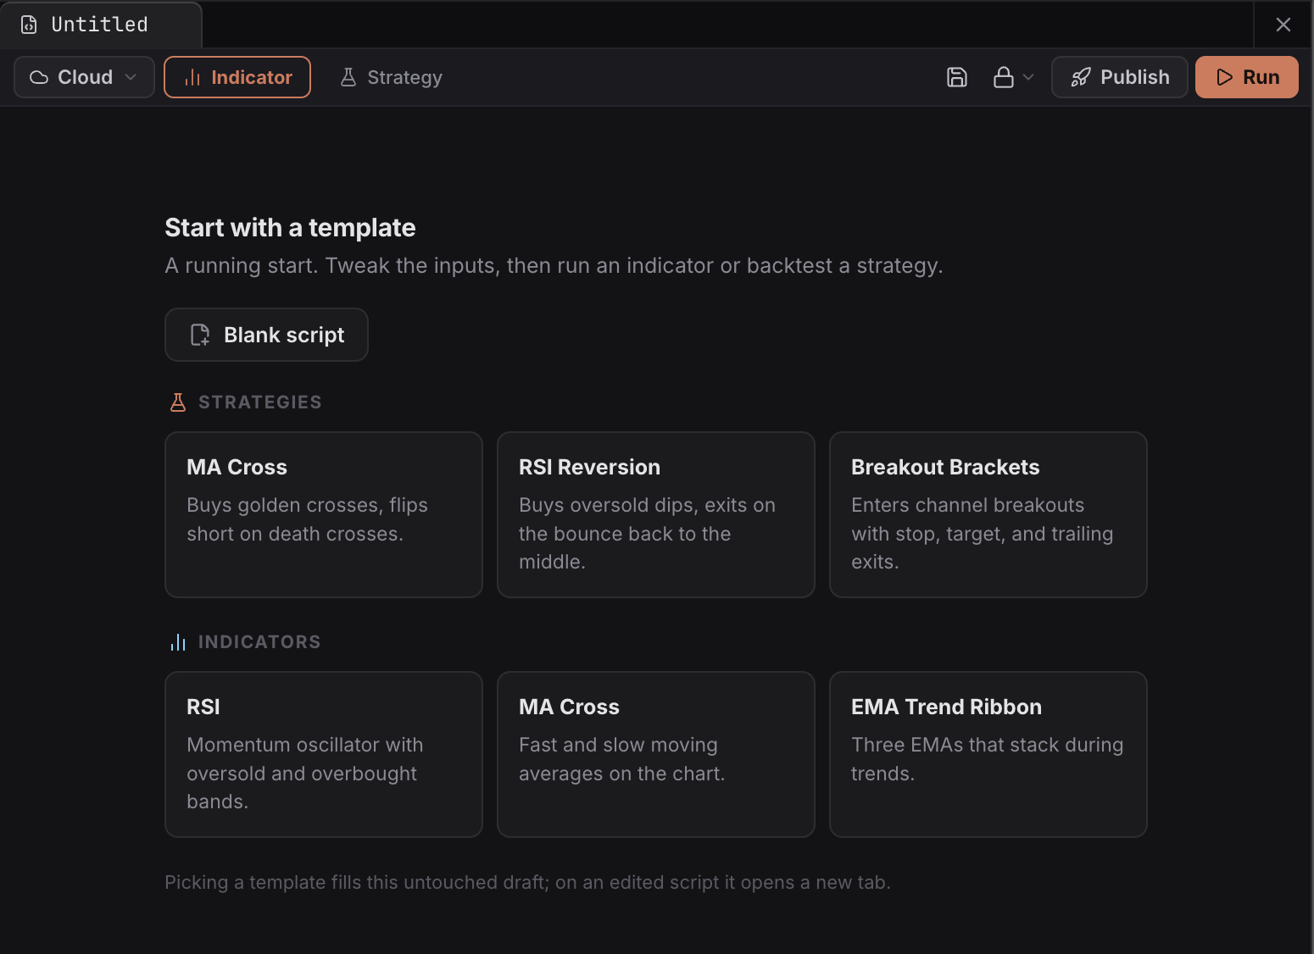This screenshot has width=1314, height=954.
Task: Toggle script type to Strategy
Action: click(x=392, y=77)
